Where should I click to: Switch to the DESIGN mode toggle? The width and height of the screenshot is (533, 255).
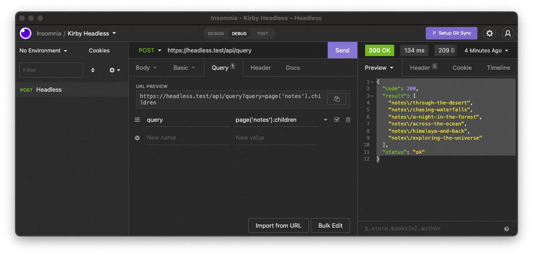point(216,33)
